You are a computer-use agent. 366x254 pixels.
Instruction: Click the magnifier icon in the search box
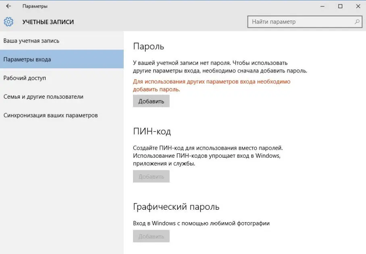point(357,22)
